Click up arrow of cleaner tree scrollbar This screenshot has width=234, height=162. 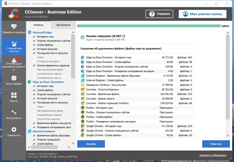click(x=73, y=32)
